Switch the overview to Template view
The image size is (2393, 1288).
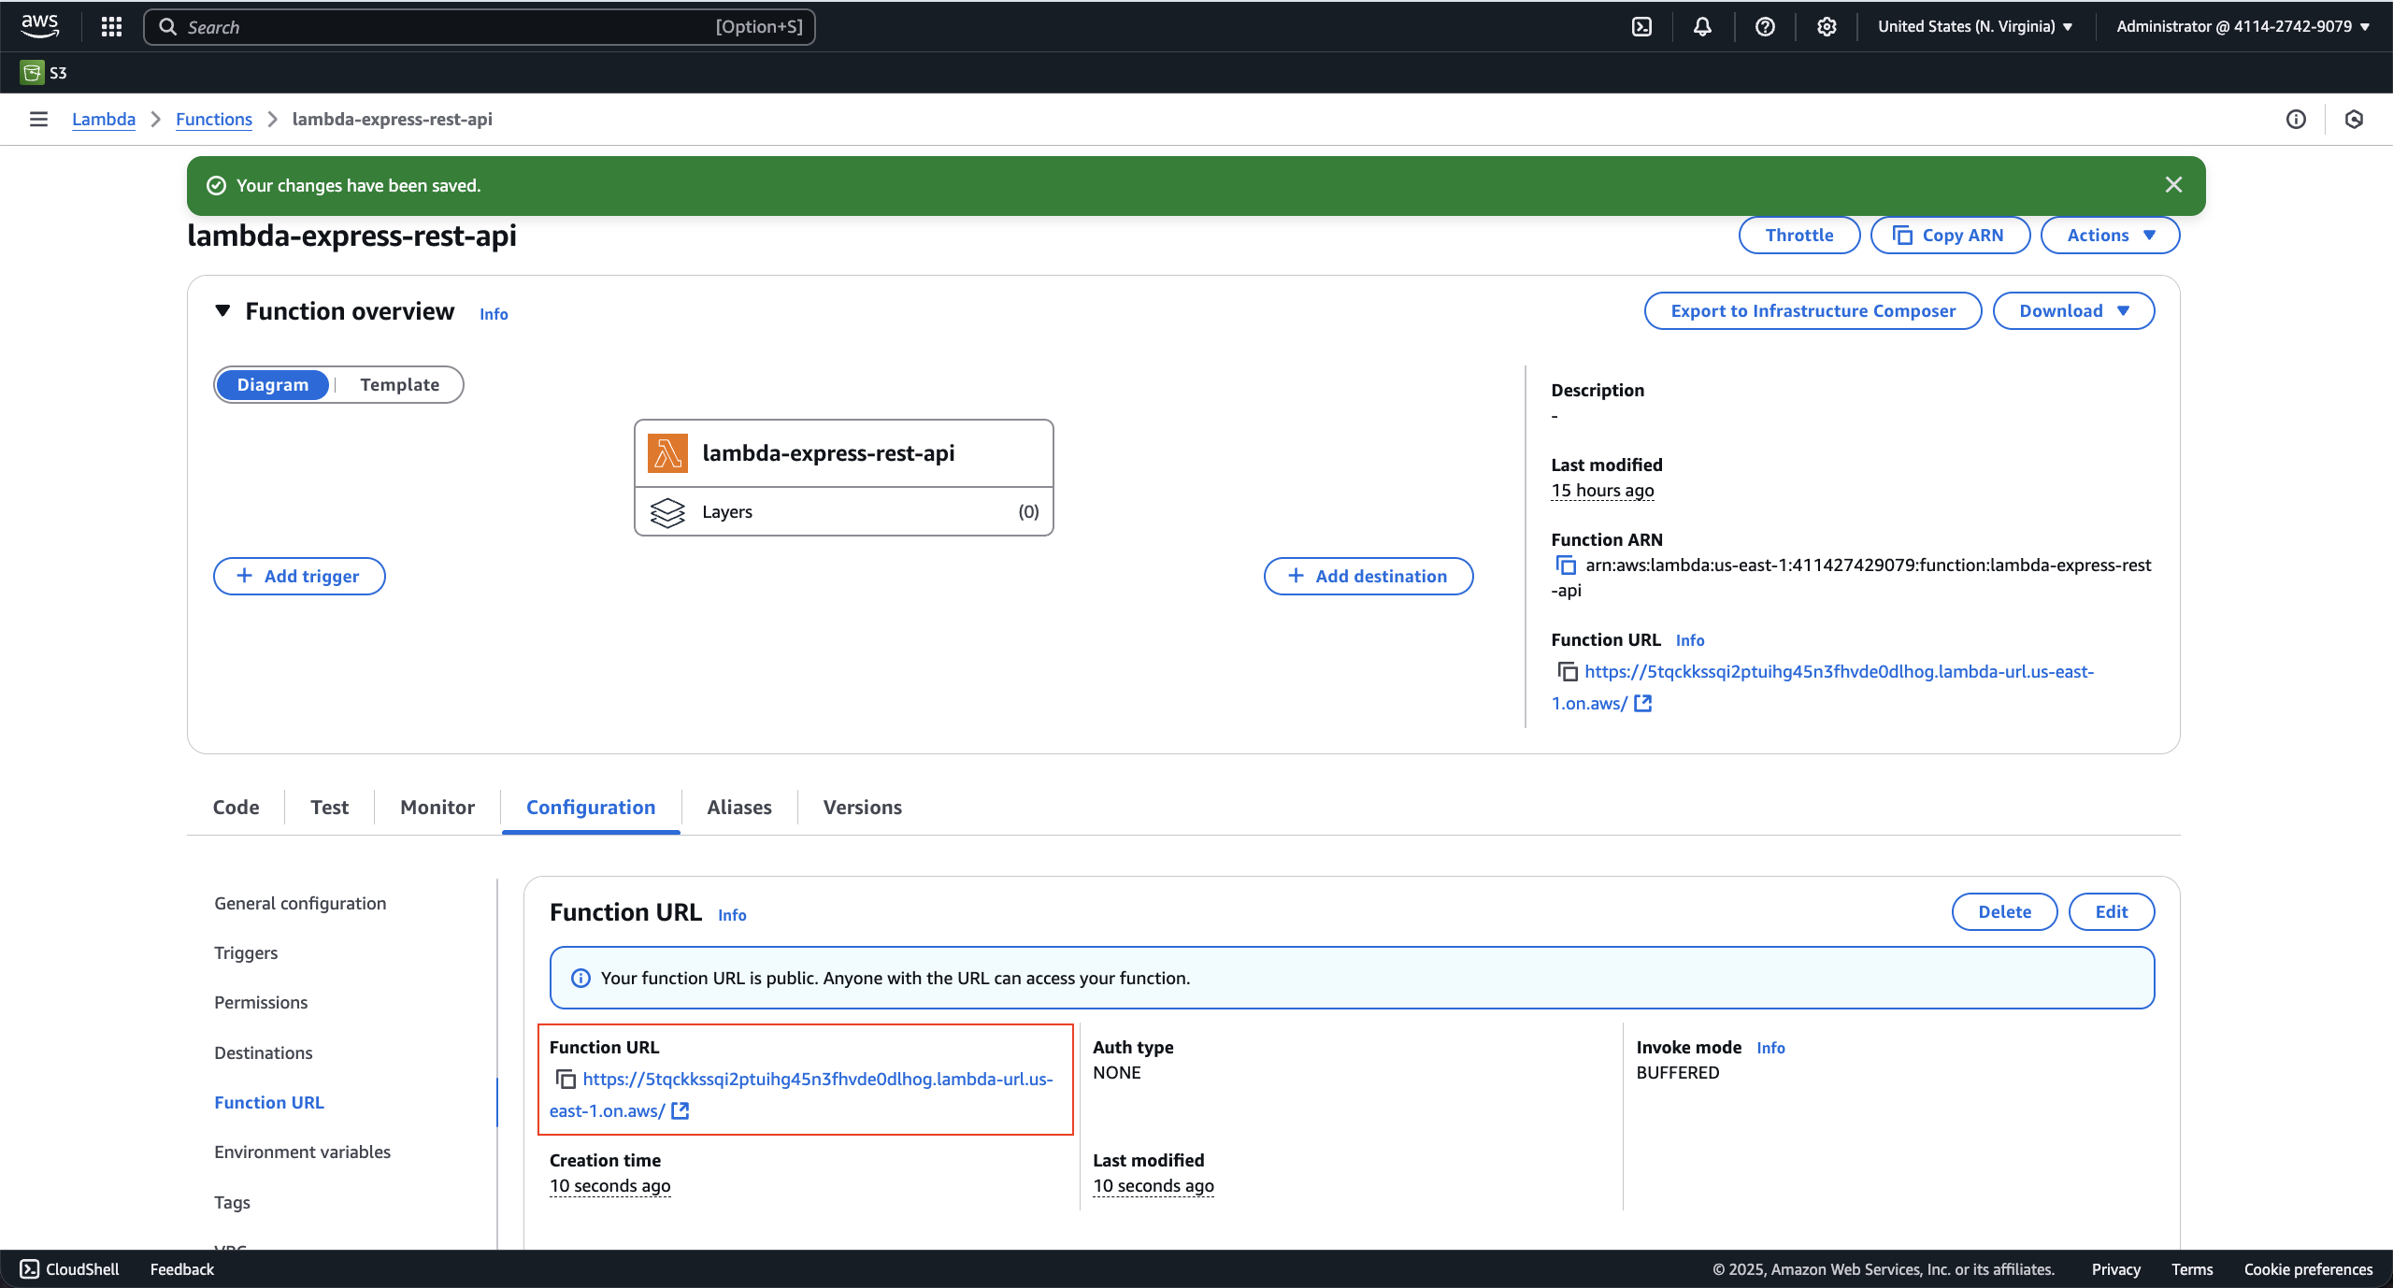click(399, 384)
